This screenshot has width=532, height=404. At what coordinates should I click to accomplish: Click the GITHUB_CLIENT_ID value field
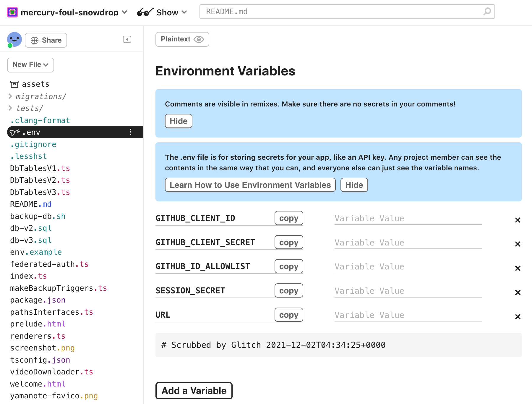408,218
